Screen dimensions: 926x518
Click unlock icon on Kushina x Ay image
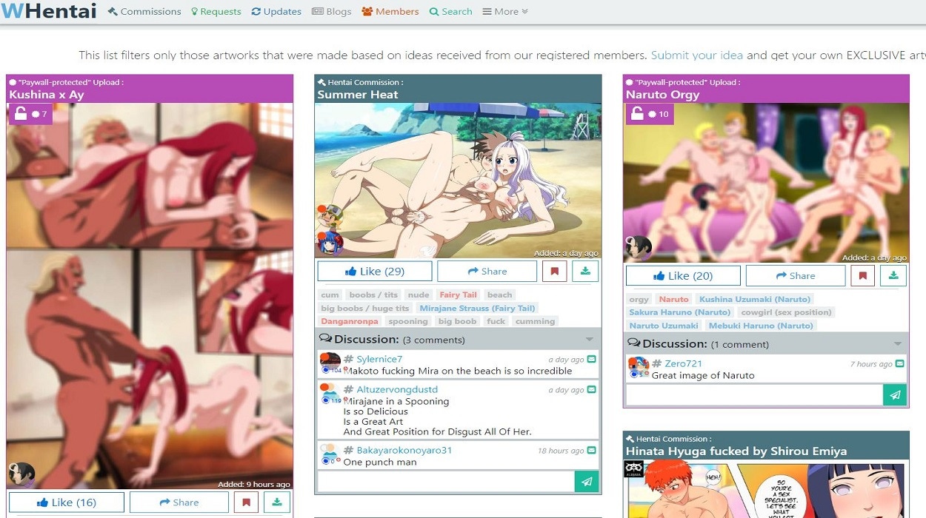(x=21, y=113)
